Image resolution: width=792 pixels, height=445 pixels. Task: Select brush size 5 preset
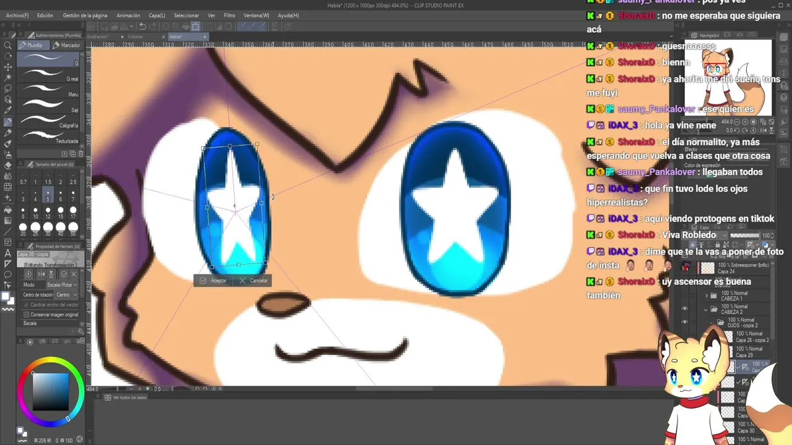tap(48, 196)
